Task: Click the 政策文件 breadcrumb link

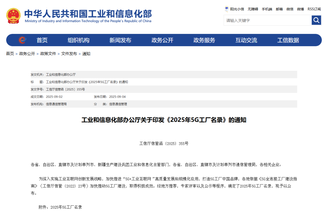Action: (x=47, y=54)
